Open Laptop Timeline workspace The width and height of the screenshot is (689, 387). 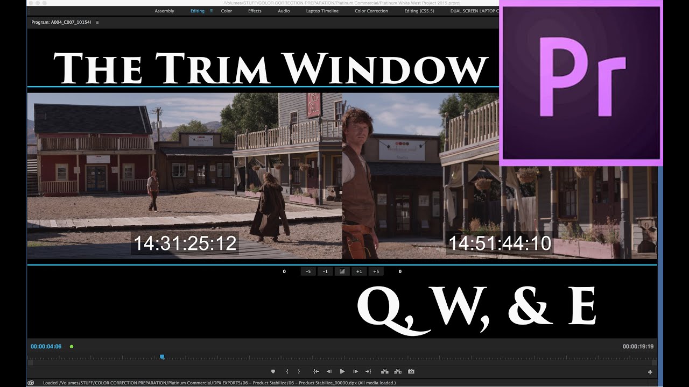coord(322,11)
